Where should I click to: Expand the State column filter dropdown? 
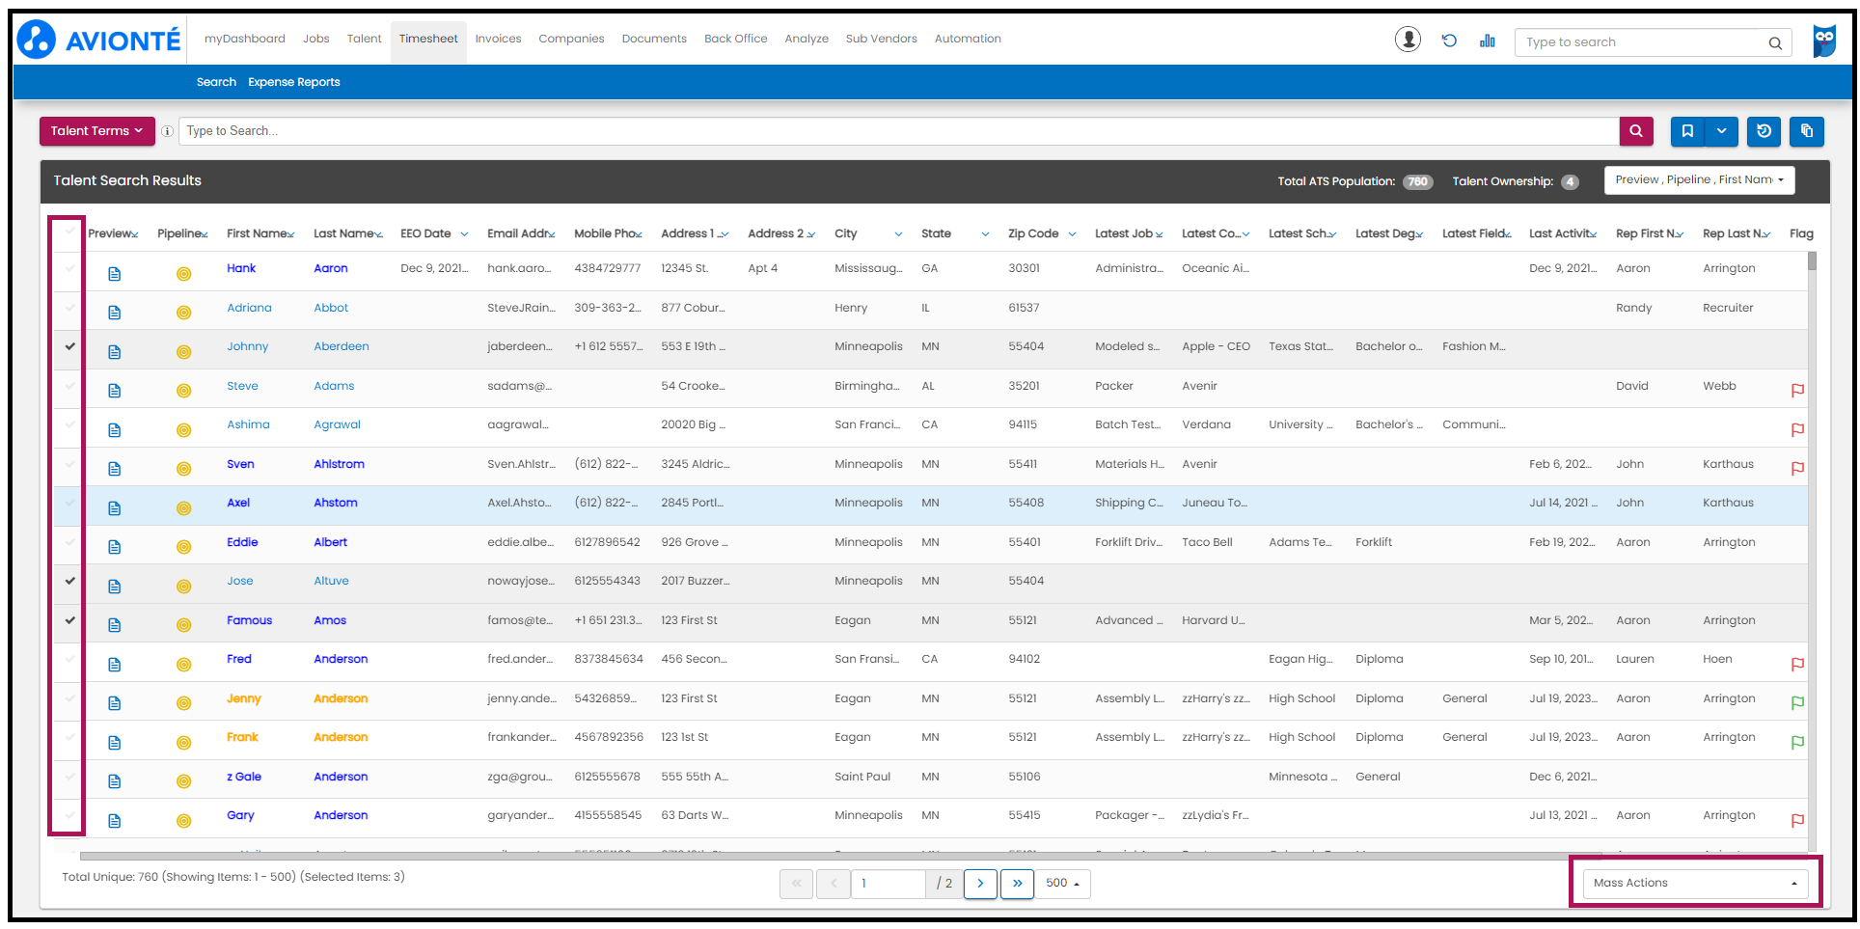tap(984, 233)
